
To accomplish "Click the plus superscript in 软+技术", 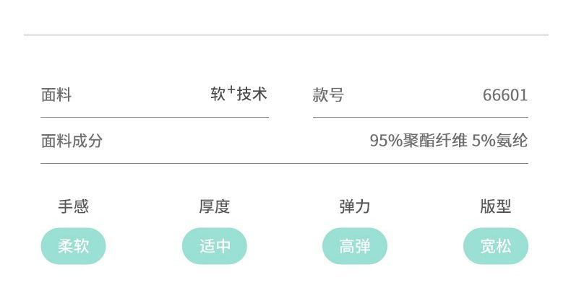I will (x=231, y=89).
